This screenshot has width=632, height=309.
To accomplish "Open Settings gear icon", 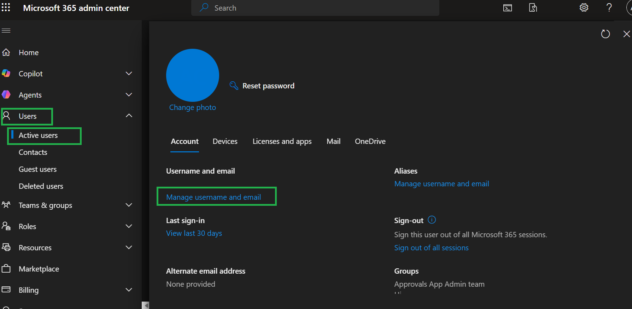I will click(x=584, y=7).
